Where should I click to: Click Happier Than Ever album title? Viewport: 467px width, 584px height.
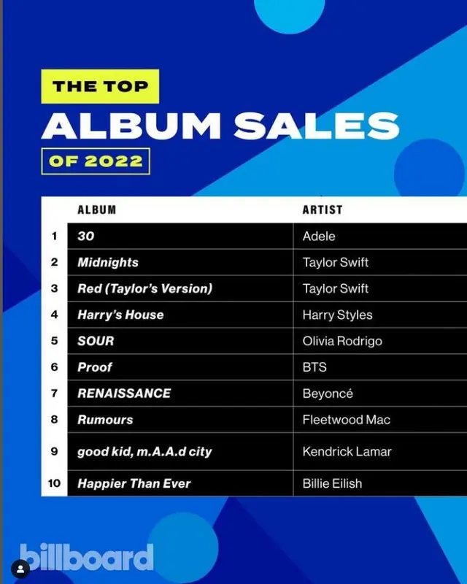[x=134, y=484]
